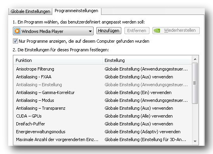Select the Antialiasing – Modus row
Image resolution: width=213 pixels, height=154 pixels.
pos(103,101)
